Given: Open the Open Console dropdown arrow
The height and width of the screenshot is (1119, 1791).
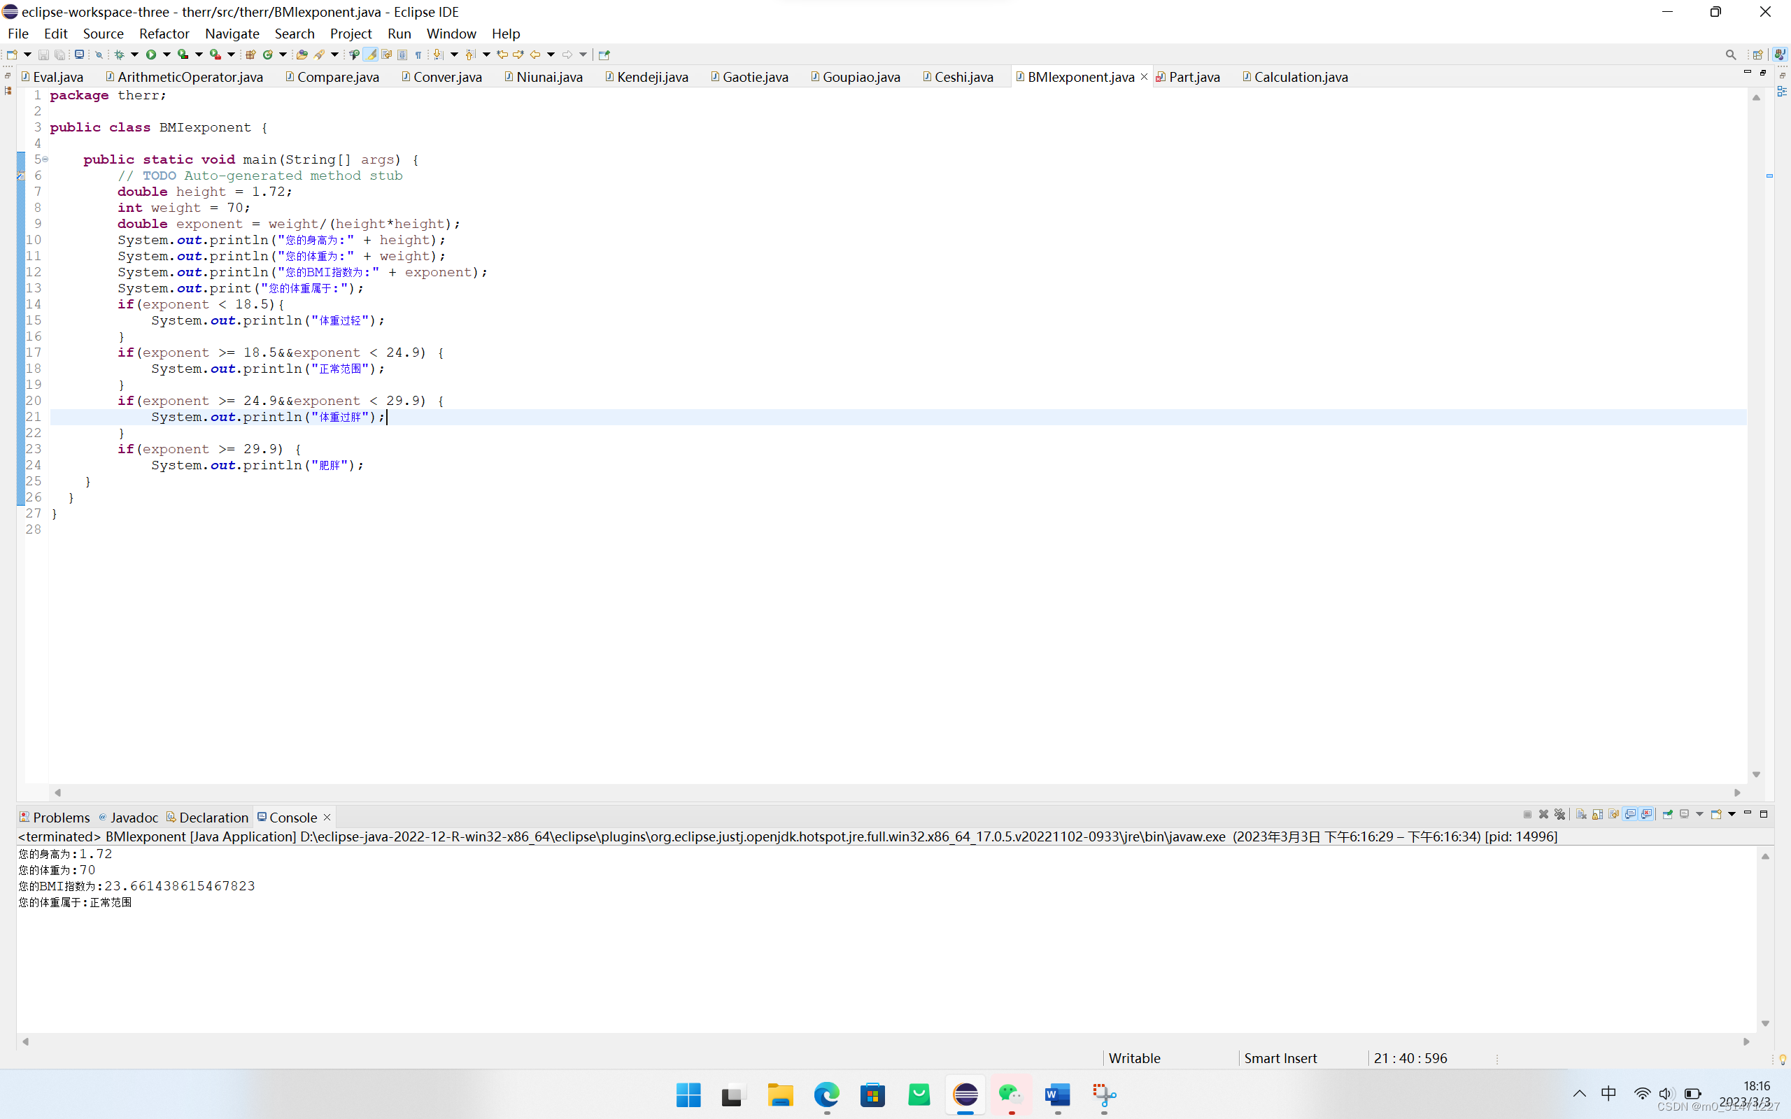Looking at the screenshot, I should [1732, 814].
